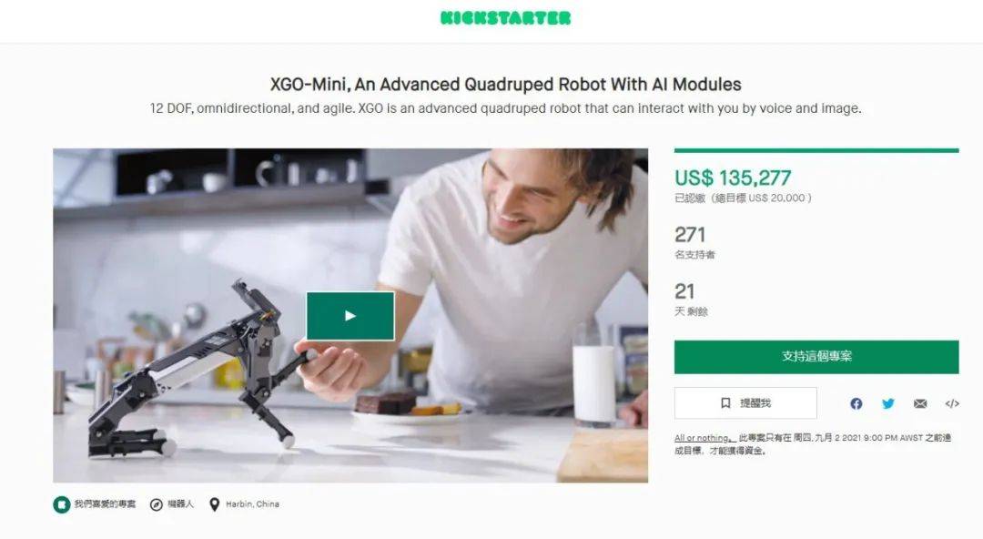
Task: Click the 21 days remaining counter
Action: (684, 291)
